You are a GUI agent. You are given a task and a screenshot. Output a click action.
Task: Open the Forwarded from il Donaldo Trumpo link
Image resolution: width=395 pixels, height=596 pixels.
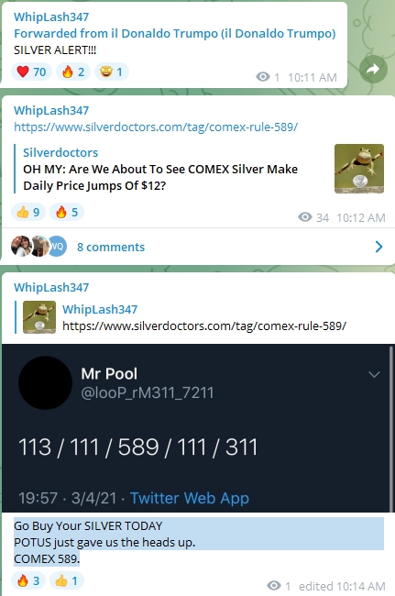click(x=175, y=33)
